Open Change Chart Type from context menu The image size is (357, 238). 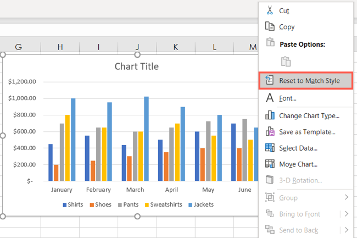click(309, 115)
